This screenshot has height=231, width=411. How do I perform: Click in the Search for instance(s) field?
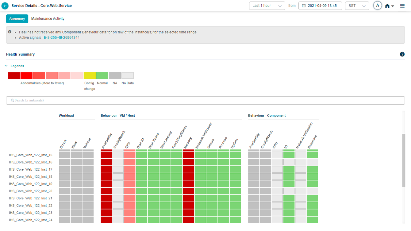pos(205,100)
